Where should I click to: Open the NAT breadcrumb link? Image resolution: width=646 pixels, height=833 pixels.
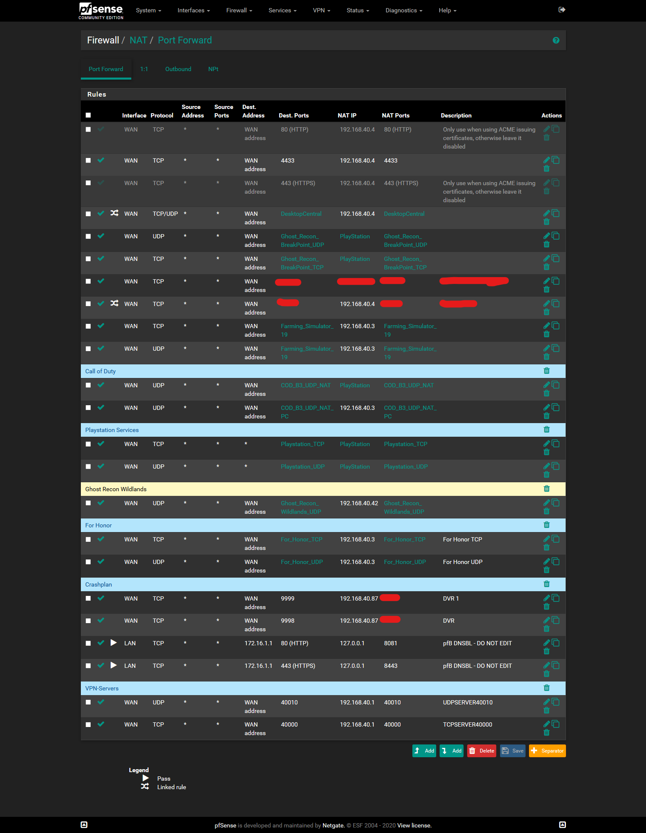138,40
